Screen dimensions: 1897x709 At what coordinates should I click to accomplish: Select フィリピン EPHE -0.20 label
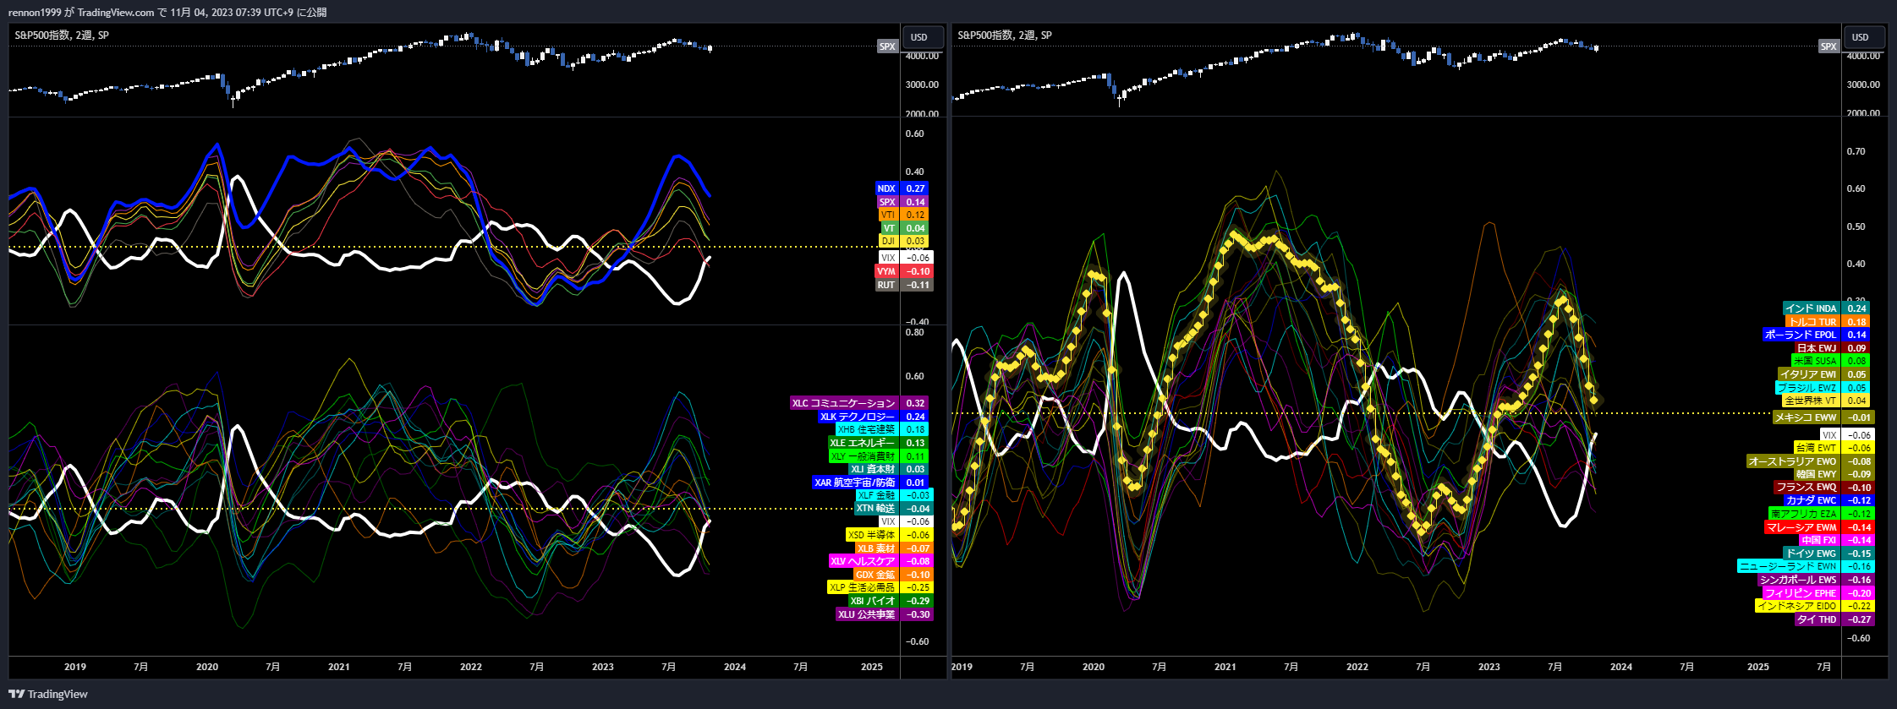(1818, 593)
